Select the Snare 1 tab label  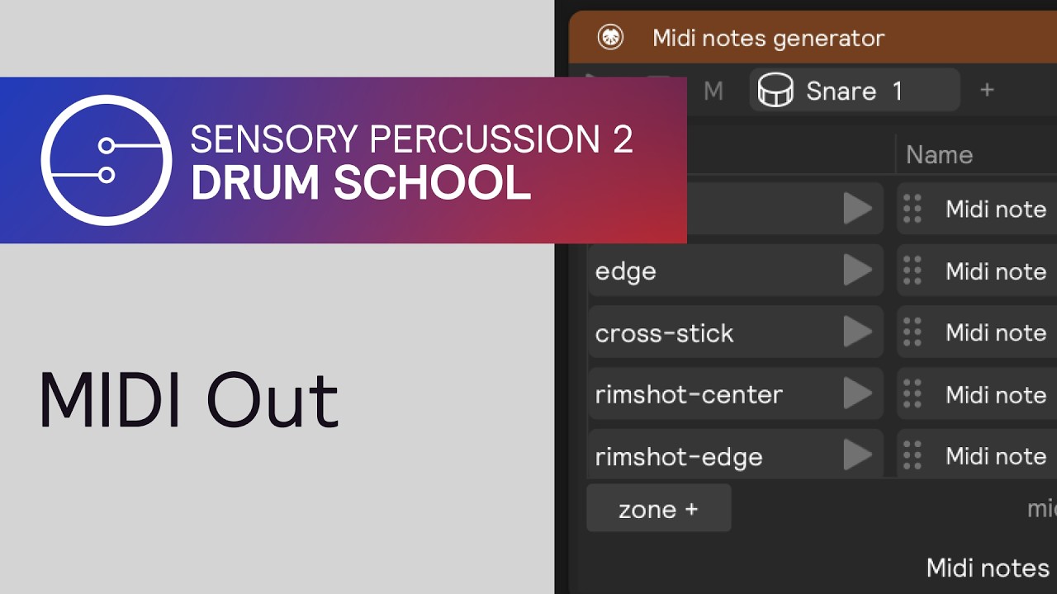click(x=854, y=91)
